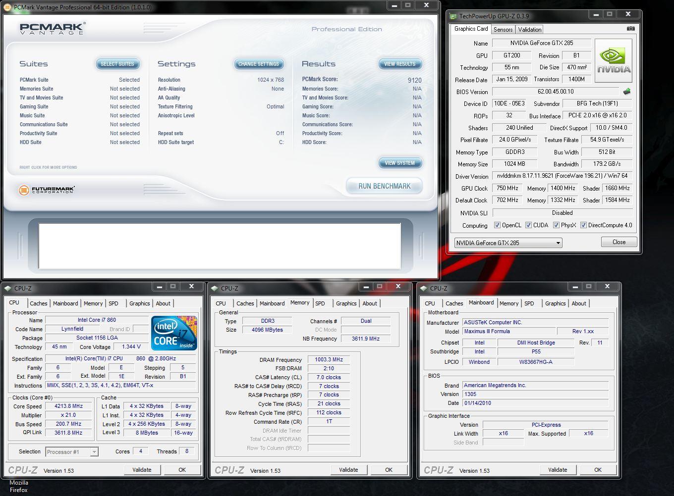
Task: Switch to the Validation tab in GPU-Z
Action: pyautogui.click(x=530, y=30)
